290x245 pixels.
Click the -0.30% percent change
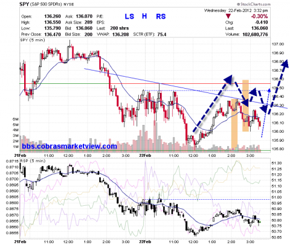pyautogui.click(x=259, y=16)
